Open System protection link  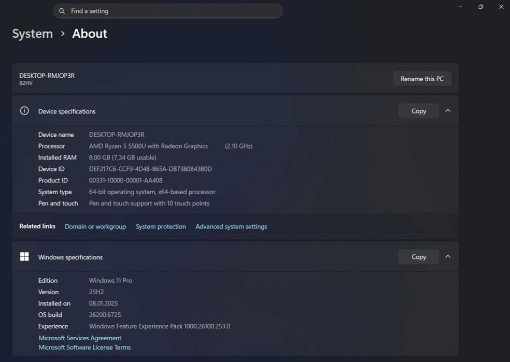tap(161, 226)
